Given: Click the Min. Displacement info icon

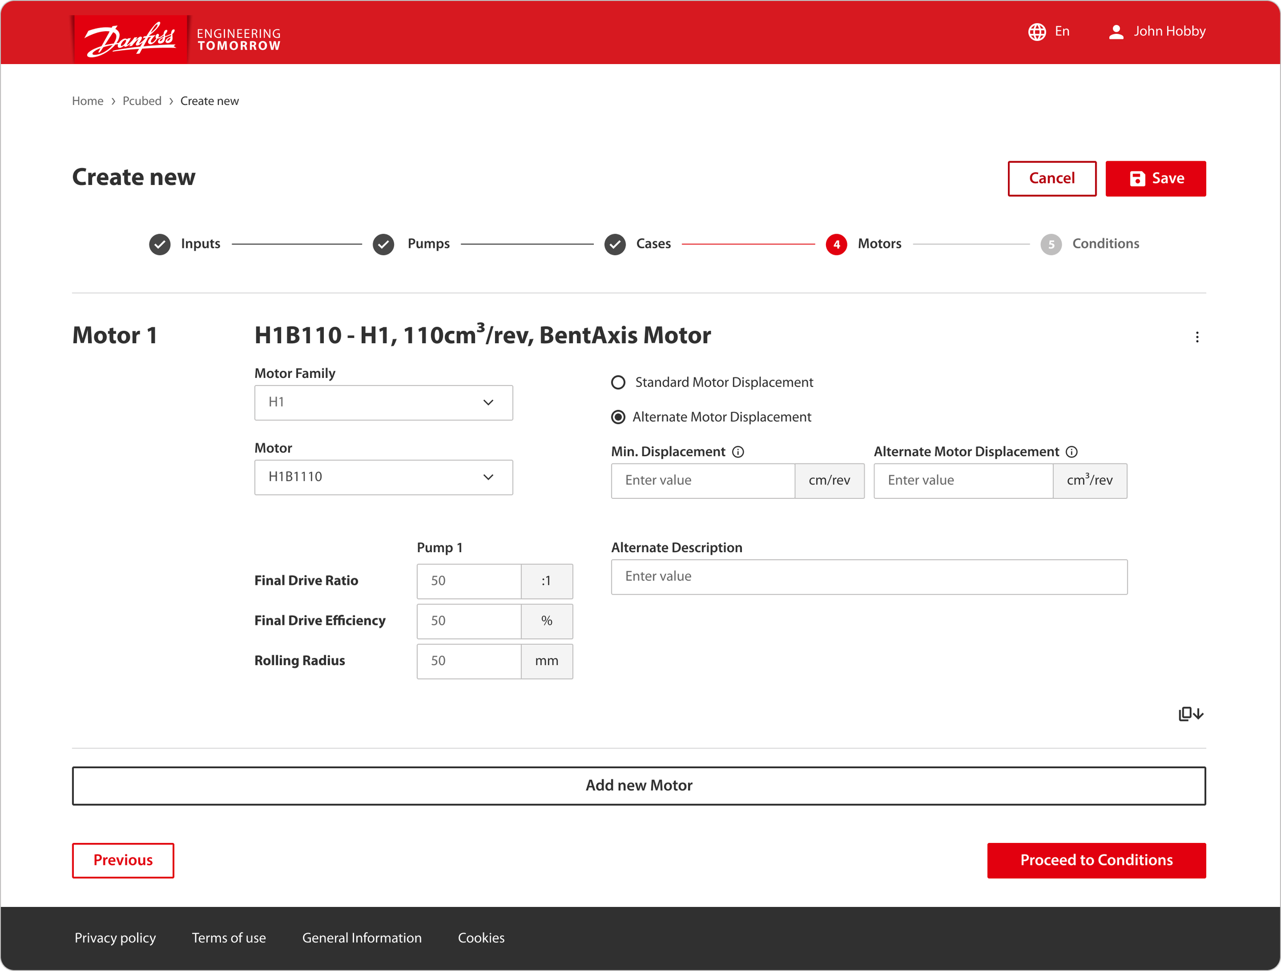Looking at the screenshot, I should pos(738,452).
